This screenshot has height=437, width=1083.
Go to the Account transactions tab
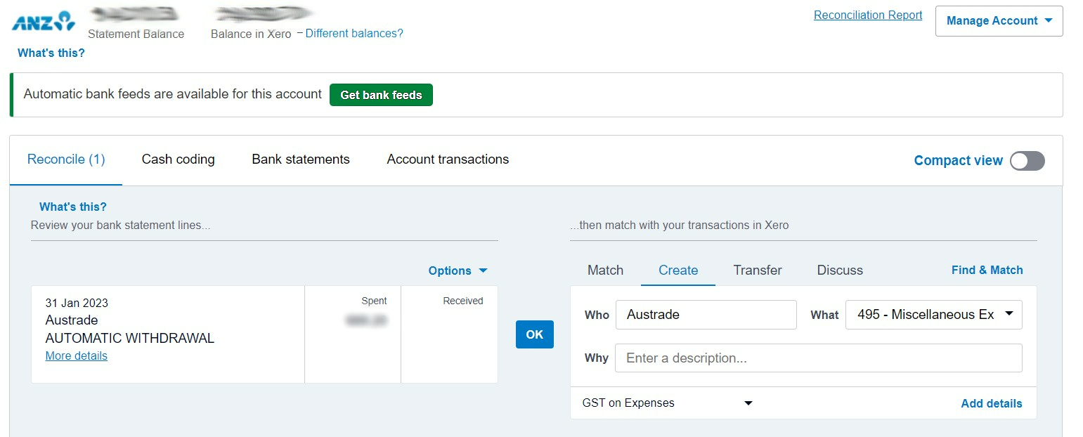click(x=448, y=159)
